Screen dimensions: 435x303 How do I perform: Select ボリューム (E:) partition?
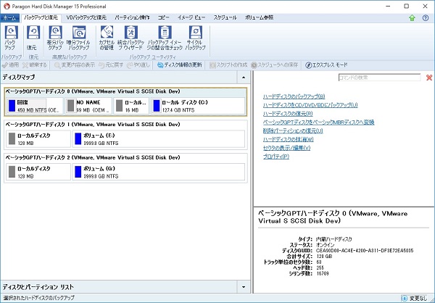159,139
